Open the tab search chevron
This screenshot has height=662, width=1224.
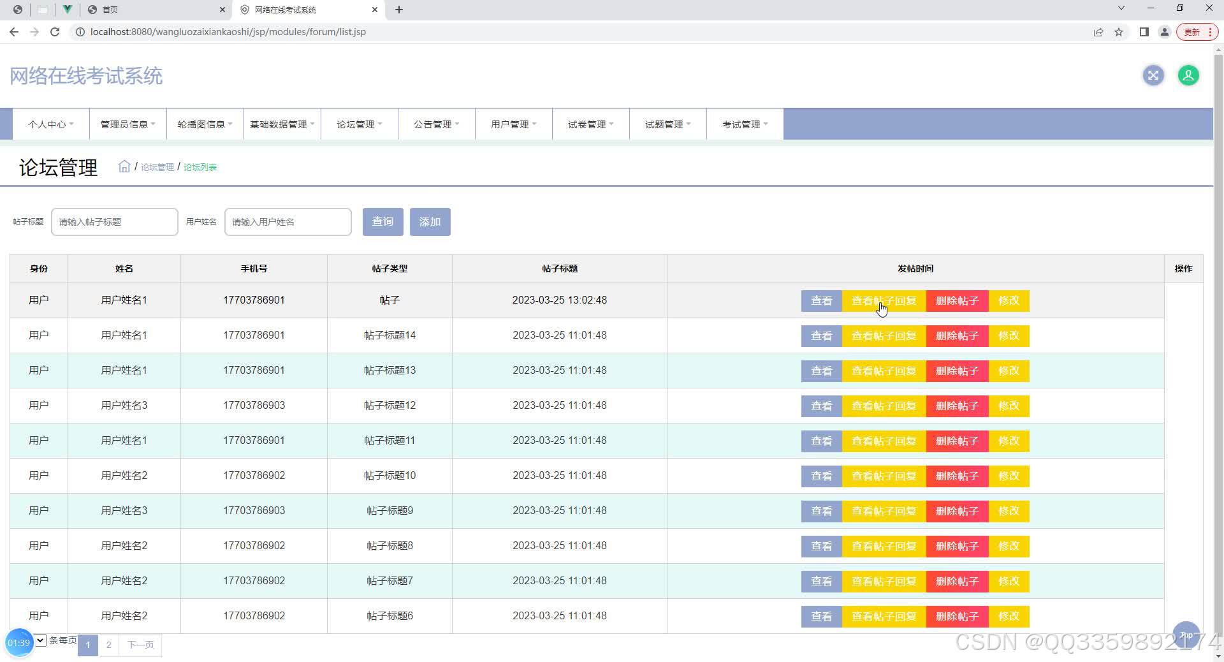coord(1121,8)
